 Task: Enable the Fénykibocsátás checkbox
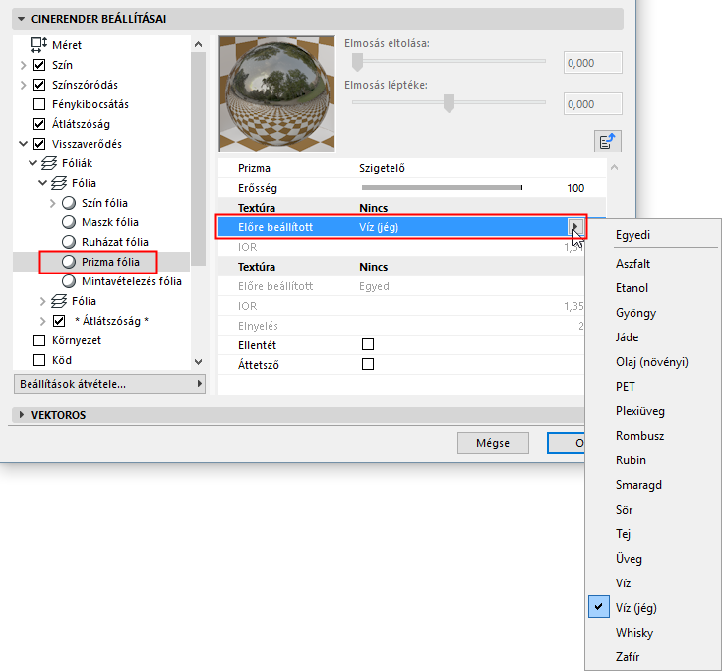(x=39, y=104)
